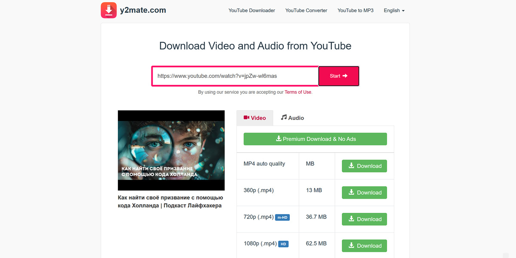Viewport: 516px width, 258px height.
Task: Download the 1080p (.mp4) file
Action: click(x=364, y=246)
